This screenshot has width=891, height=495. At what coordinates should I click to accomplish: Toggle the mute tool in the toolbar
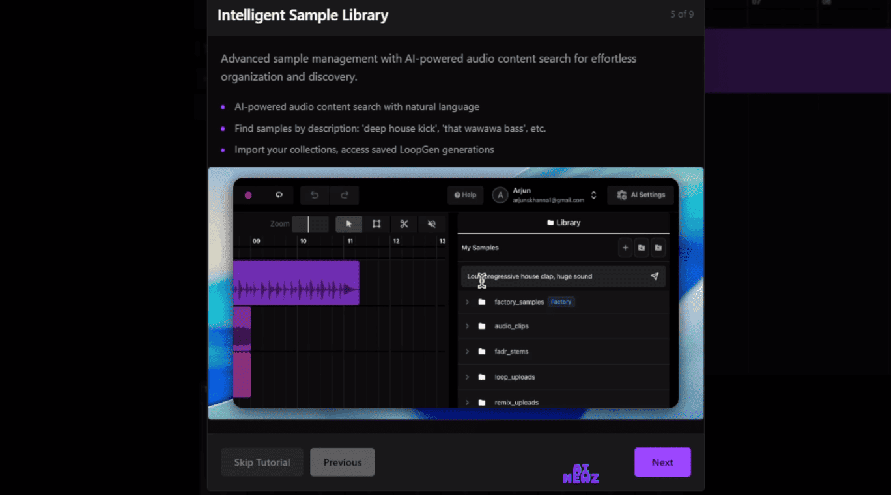[431, 223]
